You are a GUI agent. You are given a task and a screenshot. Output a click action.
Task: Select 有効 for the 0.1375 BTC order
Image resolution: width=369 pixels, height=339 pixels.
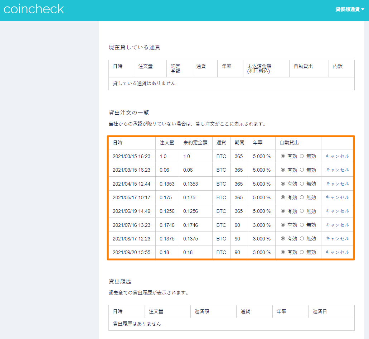tap(283, 239)
